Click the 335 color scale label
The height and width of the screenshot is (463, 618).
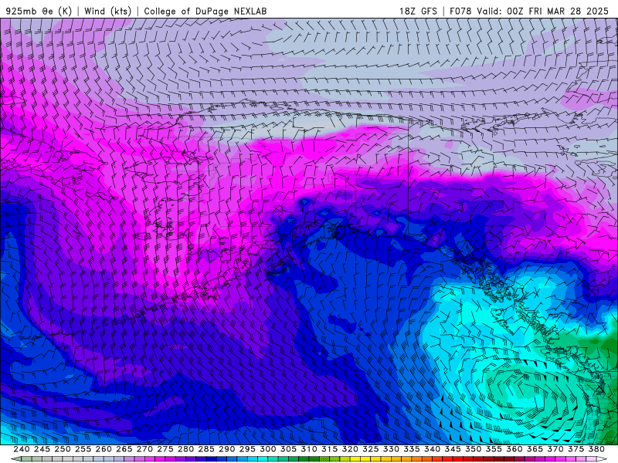412,449
